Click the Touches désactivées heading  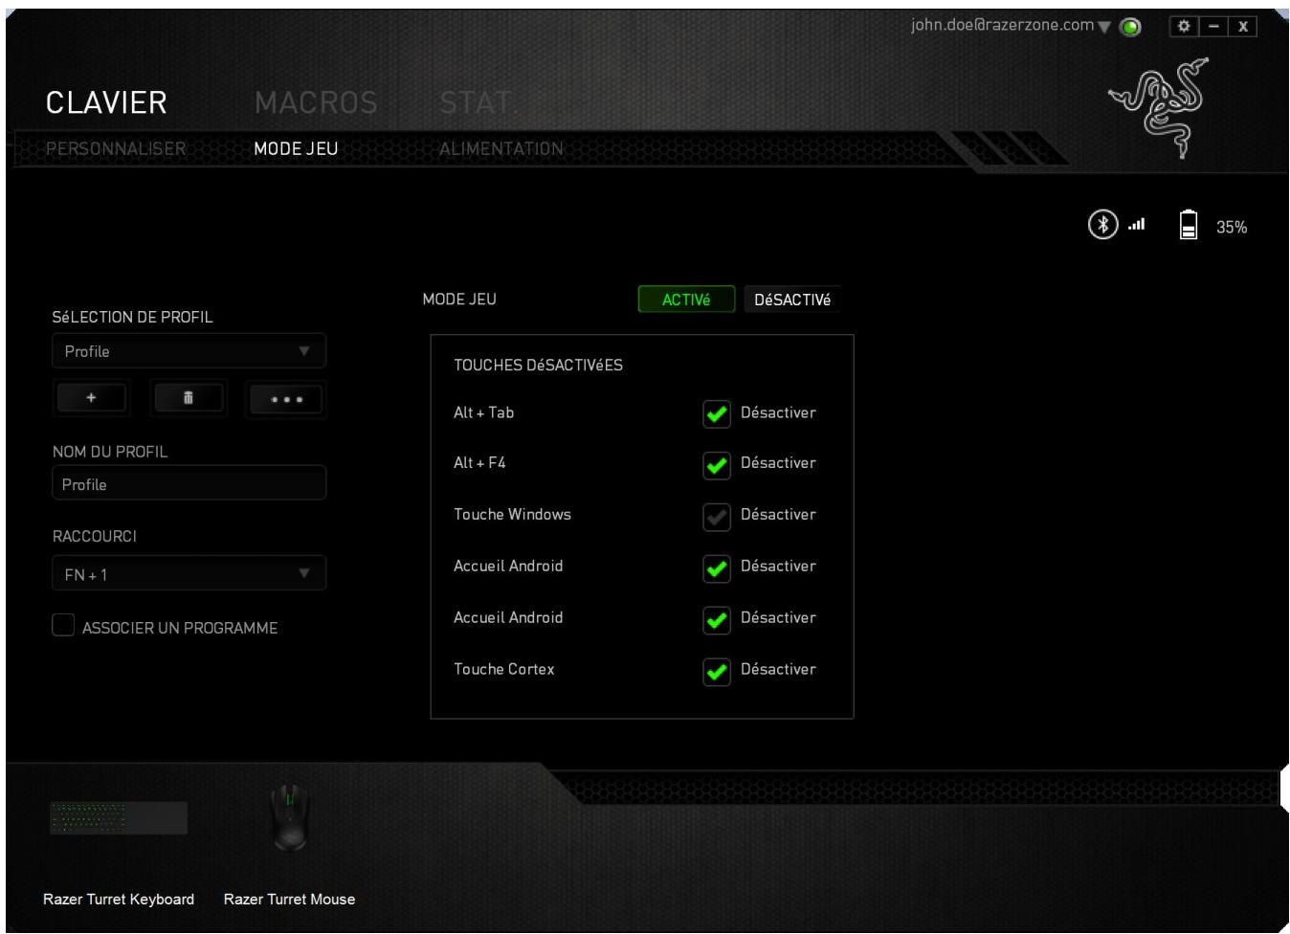pyautogui.click(x=539, y=365)
